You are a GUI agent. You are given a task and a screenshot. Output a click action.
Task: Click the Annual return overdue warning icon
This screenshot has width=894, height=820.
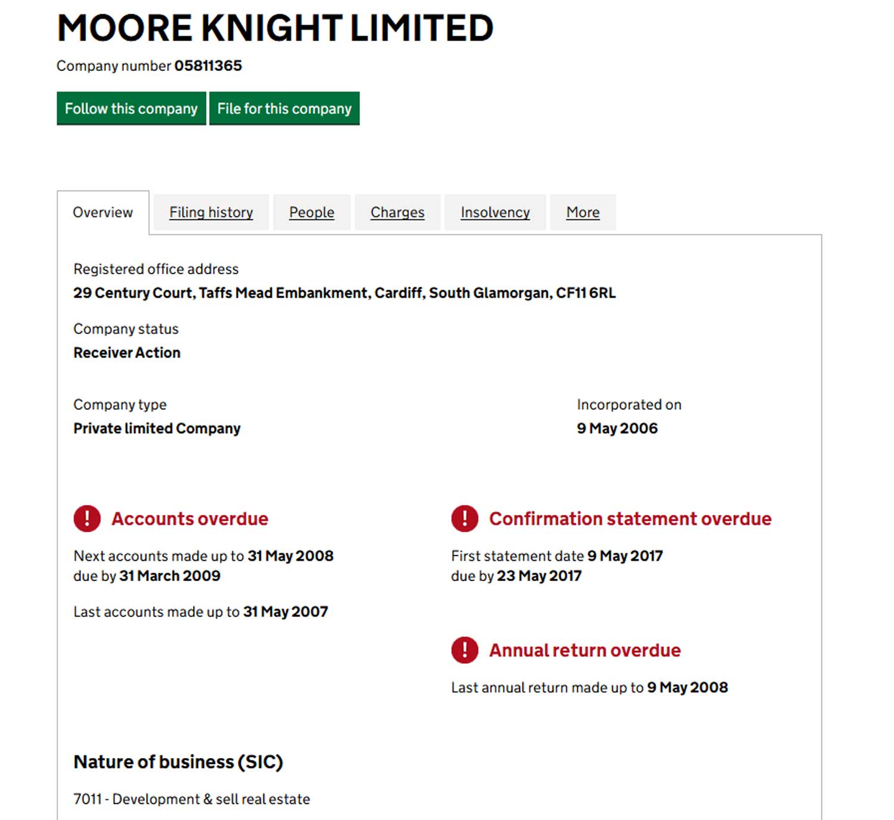click(x=465, y=650)
